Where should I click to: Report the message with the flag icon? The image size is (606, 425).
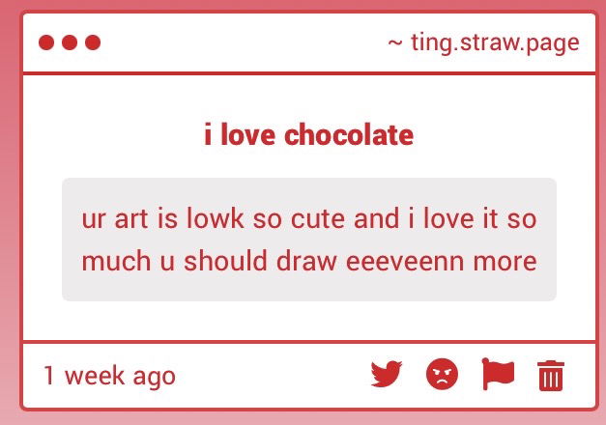[x=498, y=374]
